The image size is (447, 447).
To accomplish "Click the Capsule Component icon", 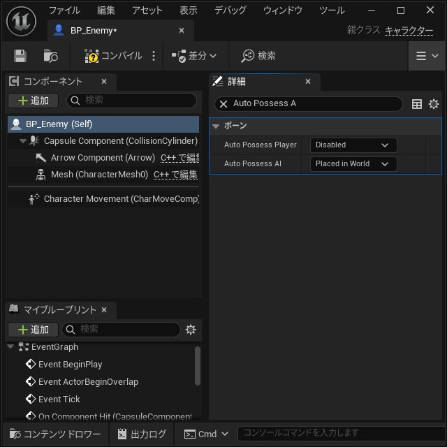I will (x=34, y=141).
